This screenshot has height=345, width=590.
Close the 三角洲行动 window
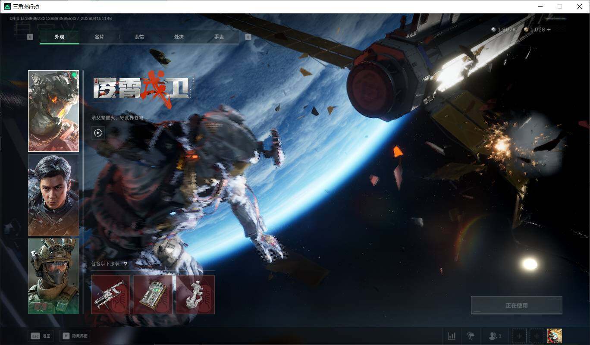coord(580,6)
